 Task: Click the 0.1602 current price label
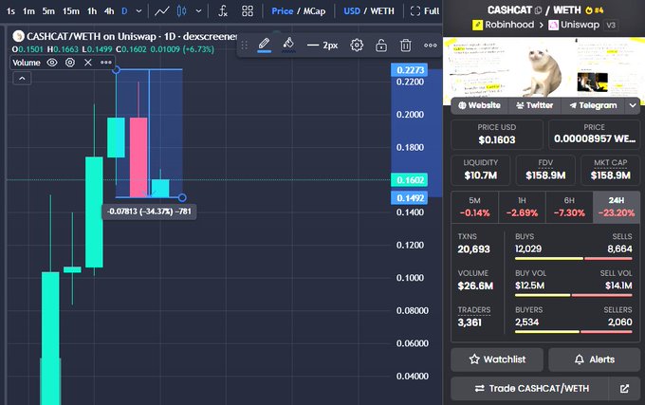(x=410, y=180)
